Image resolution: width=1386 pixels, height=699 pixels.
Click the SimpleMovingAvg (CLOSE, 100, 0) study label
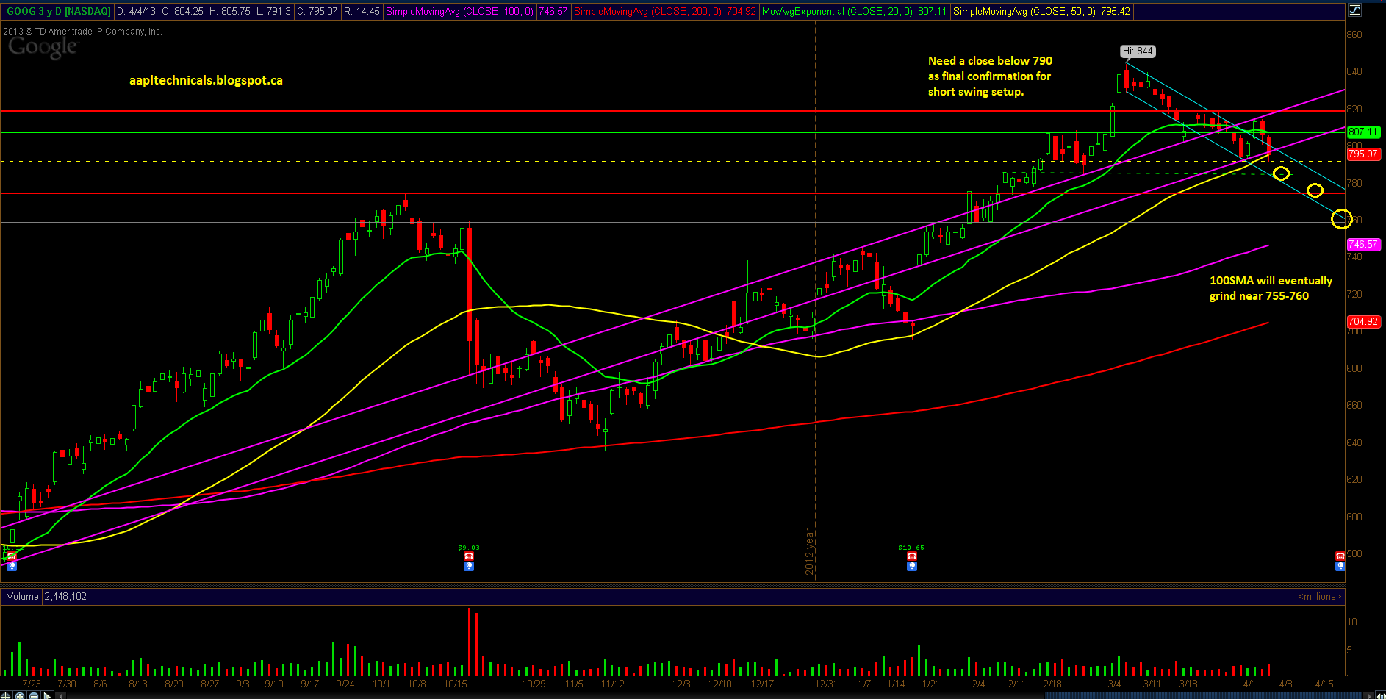point(459,11)
